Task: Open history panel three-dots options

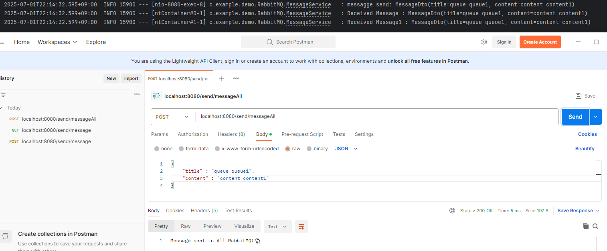Action: 137,94
